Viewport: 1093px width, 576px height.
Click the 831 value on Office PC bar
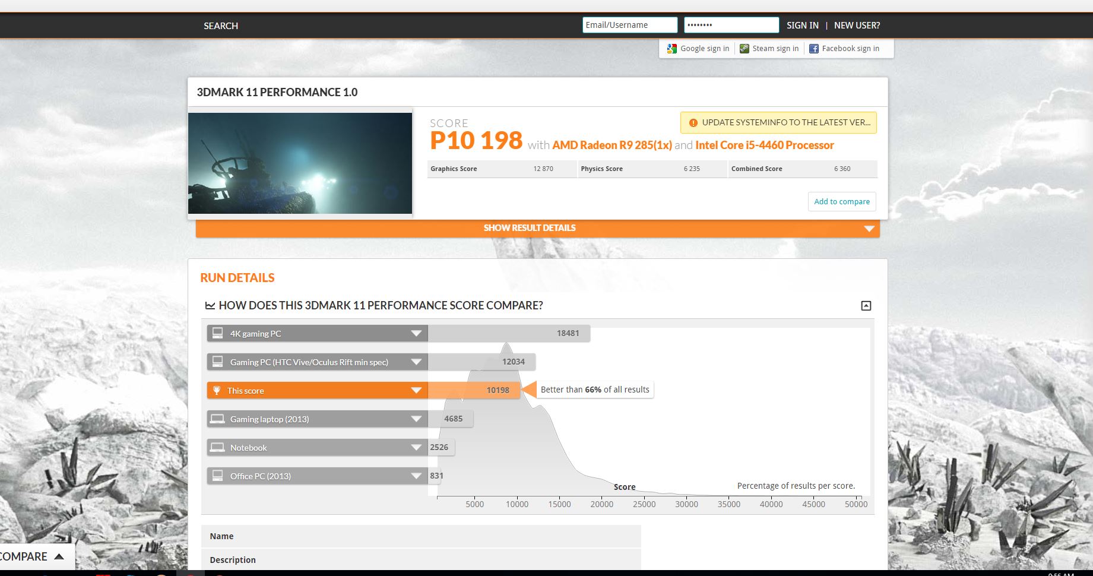[x=437, y=476]
